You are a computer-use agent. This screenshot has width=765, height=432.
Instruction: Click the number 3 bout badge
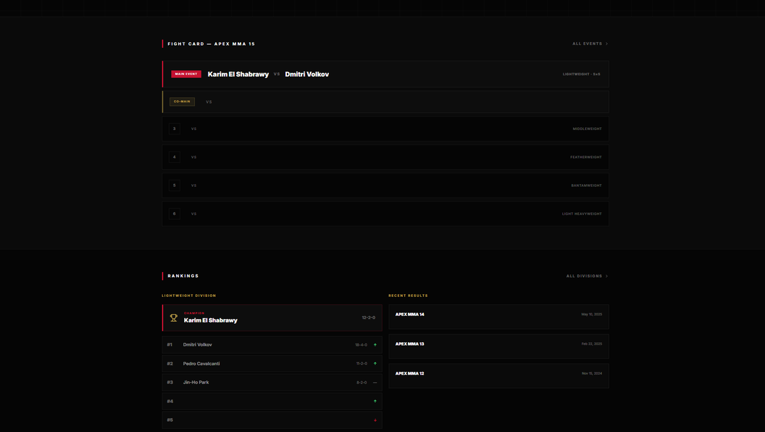175,129
